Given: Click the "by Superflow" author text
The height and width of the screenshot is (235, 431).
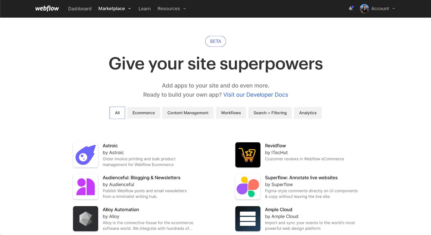Looking at the screenshot, I should [279, 185].
